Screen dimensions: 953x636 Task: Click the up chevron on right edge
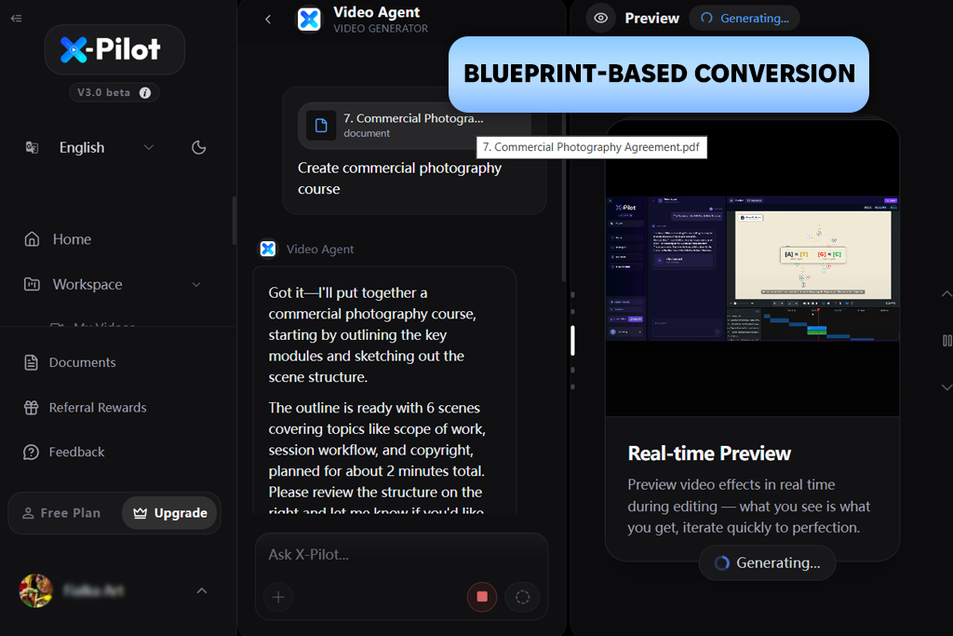coord(946,293)
